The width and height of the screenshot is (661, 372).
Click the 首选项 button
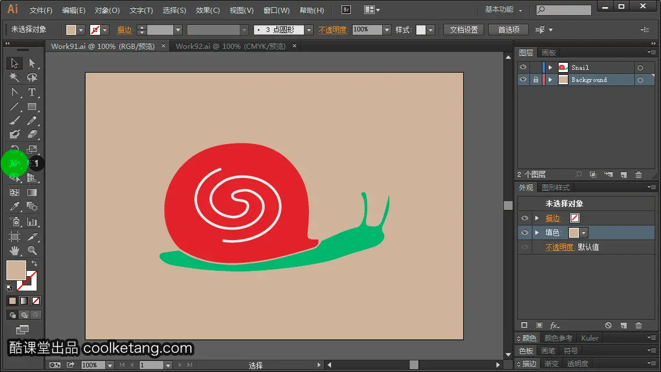tap(509, 30)
